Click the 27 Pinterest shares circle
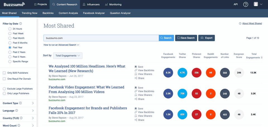The height and width of the screenshot is (127, 268). [x=197, y=114]
